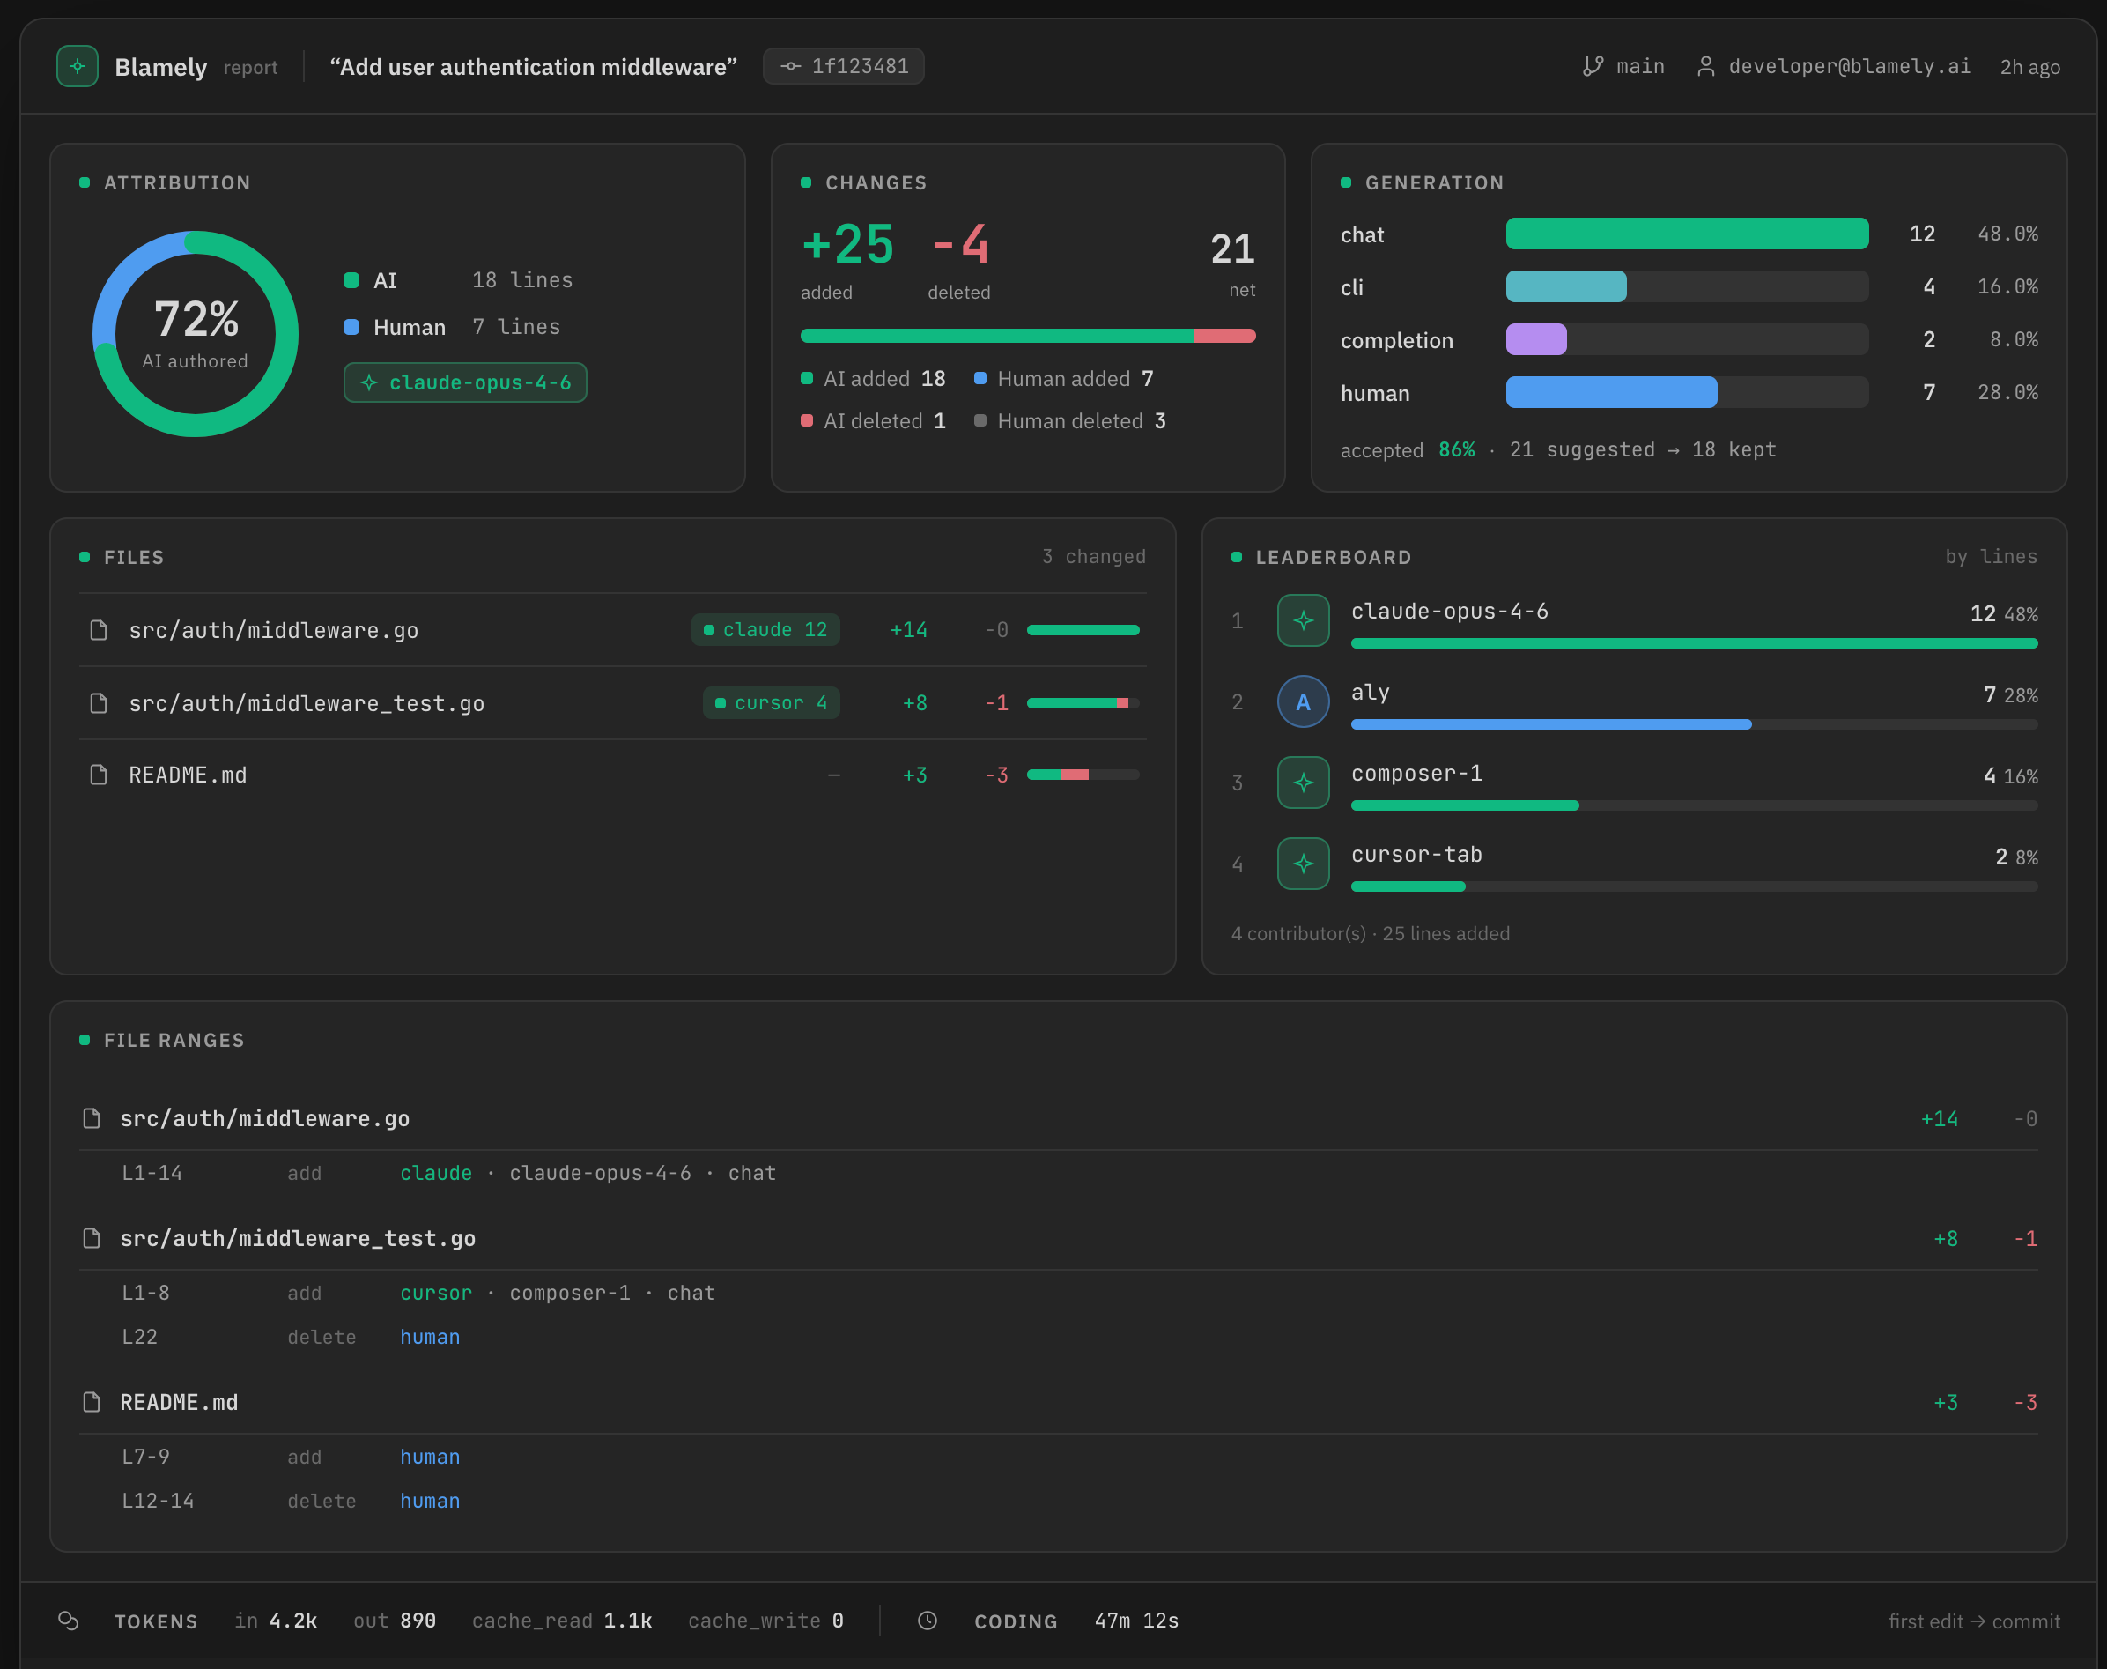The width and height of the screenshot is (2107, 1669).
Task: Click the cli generation bar
Action: pos(1687,286)
